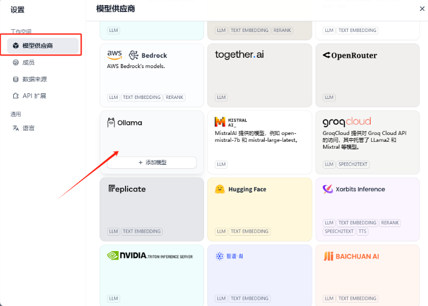Click the Xorbits Inference name text
This screenshot has width=428, height=306.
[360, 189]
